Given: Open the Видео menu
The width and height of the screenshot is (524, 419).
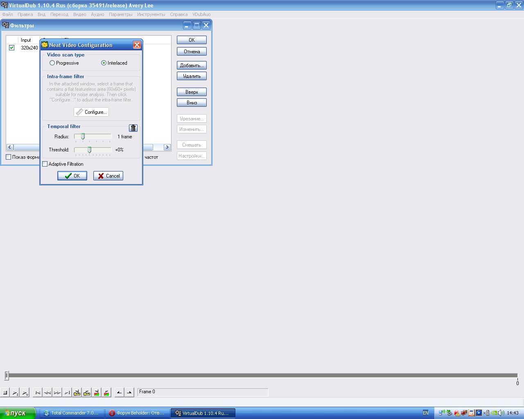Looking at the screenshot, I should tap(79, 14).
